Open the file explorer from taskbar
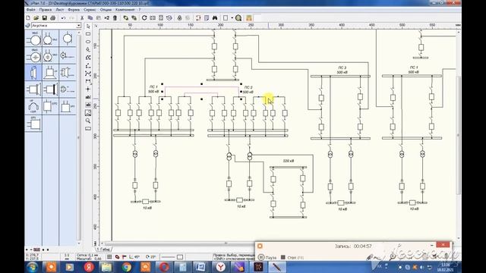Viewport: 486px width, 273px height. click(x=106, y=267)
